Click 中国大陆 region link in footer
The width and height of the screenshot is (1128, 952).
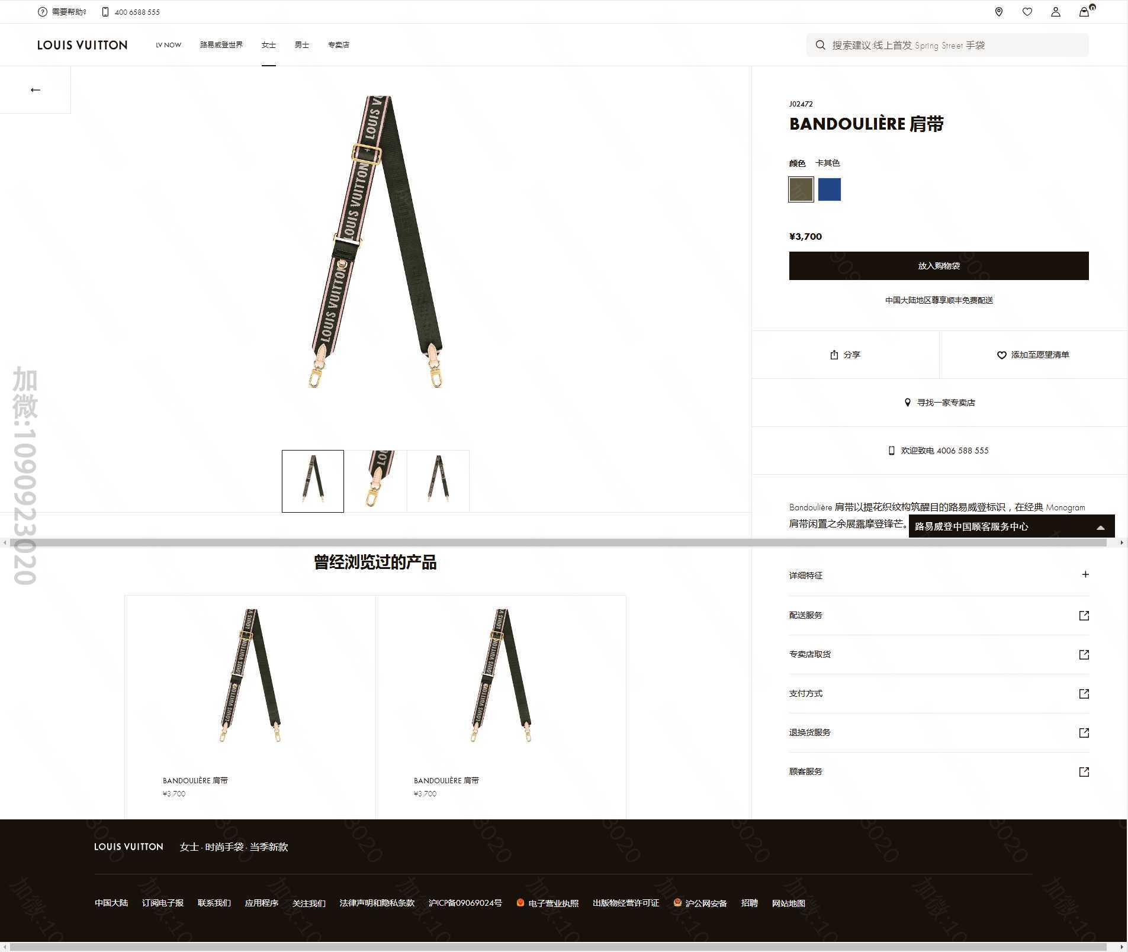click(111, 903)
